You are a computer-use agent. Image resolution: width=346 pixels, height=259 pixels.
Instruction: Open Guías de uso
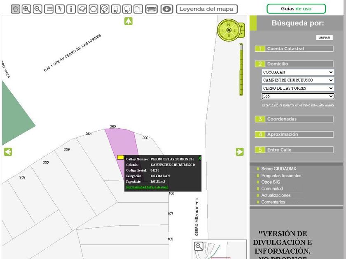[x=296, y=9]
